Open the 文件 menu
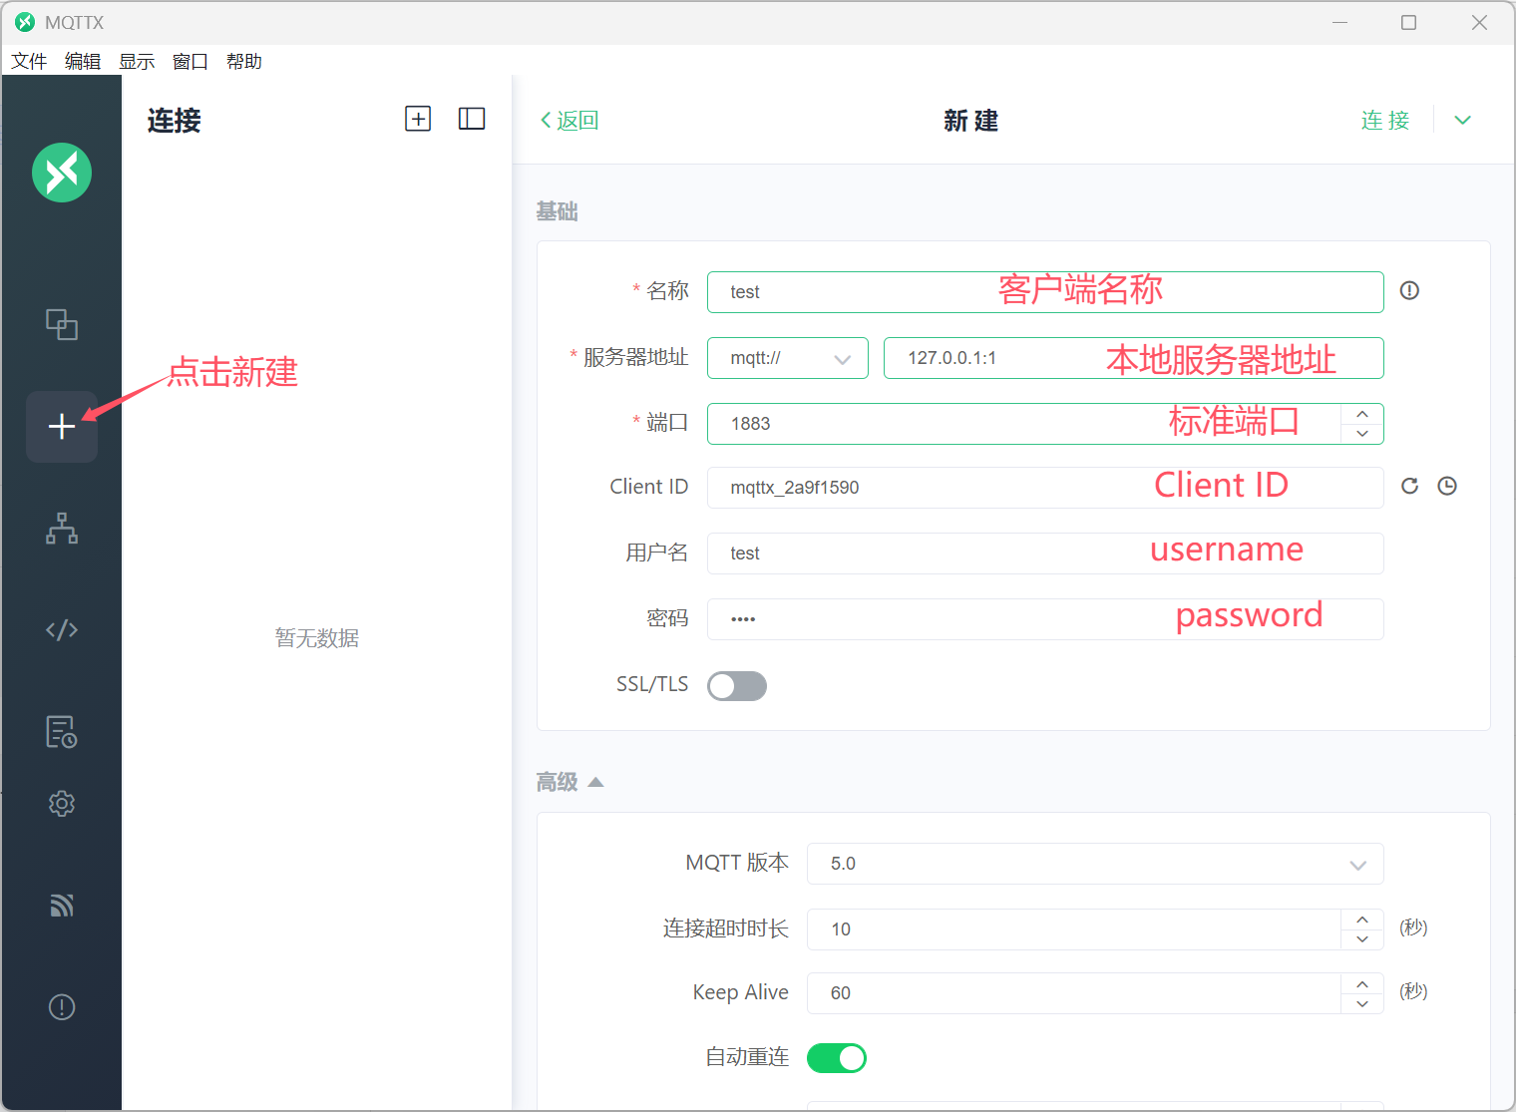 [x=29, y=61]
